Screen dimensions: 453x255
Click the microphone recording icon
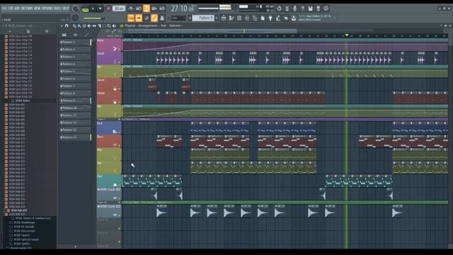coord(295,8)
